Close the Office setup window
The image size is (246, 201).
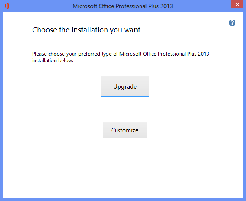(x=237, y=4)
